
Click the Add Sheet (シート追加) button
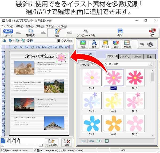click(x=51, y=143)
